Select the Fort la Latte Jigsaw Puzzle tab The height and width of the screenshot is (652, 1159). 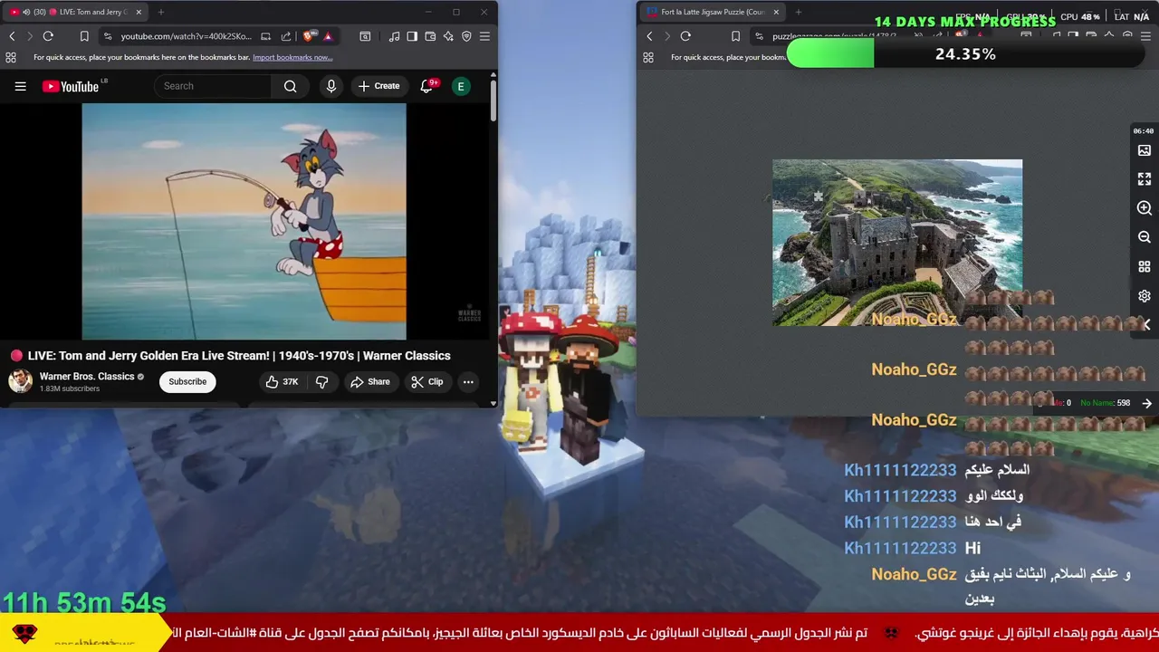[713, 12]
